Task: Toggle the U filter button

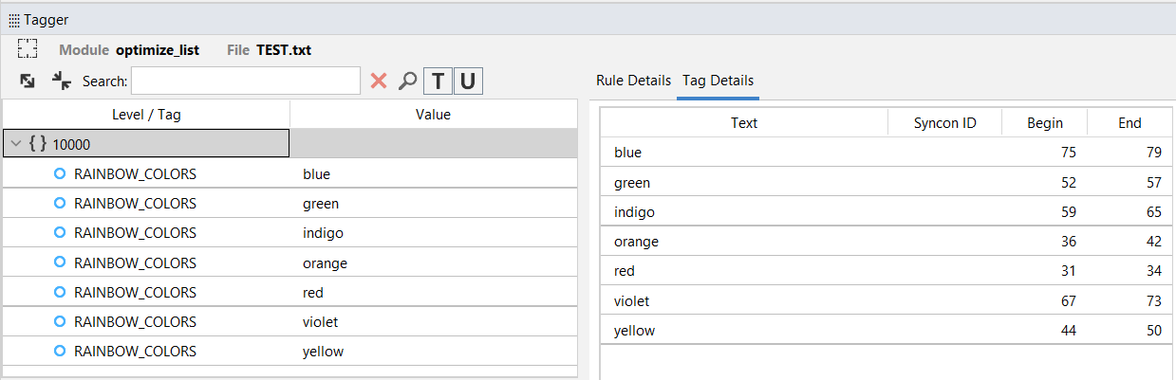Action: point(468,81)
